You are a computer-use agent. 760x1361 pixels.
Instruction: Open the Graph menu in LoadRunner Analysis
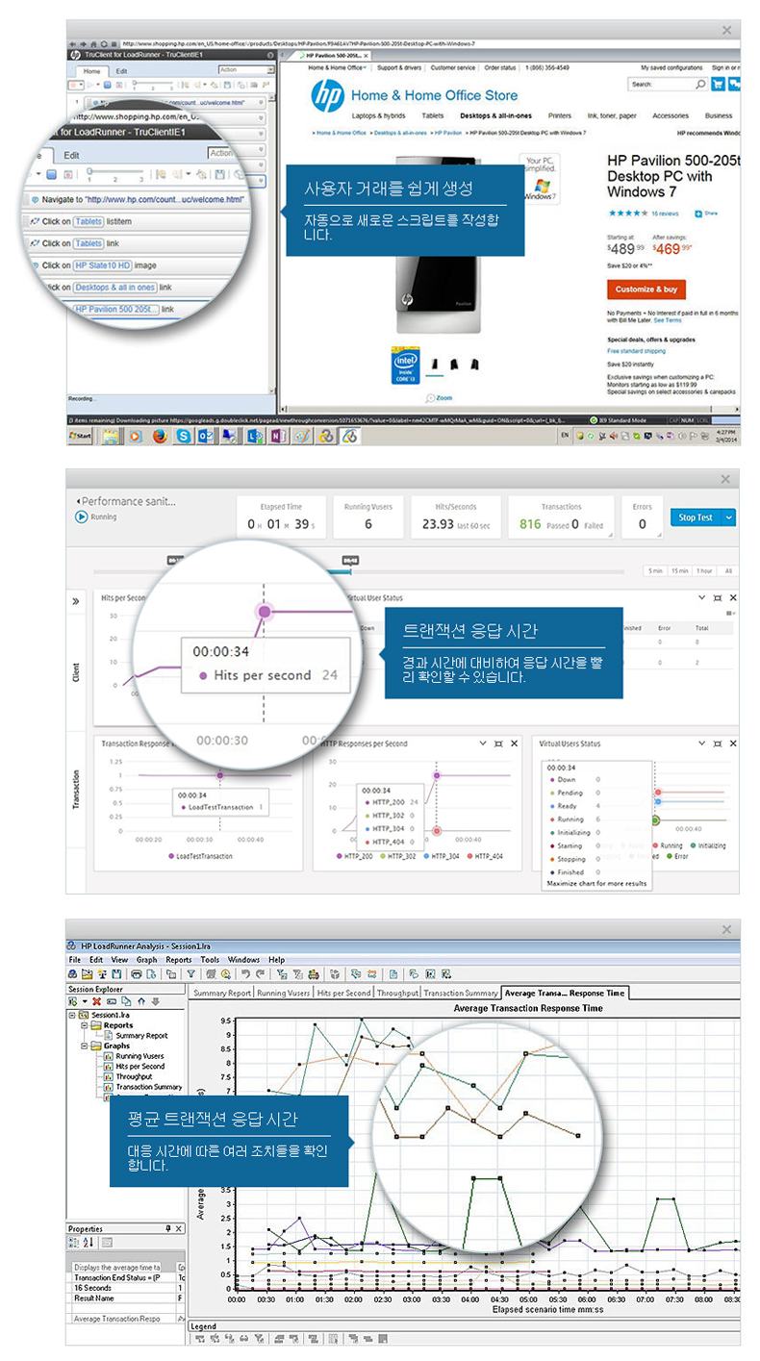pos(146,960)
